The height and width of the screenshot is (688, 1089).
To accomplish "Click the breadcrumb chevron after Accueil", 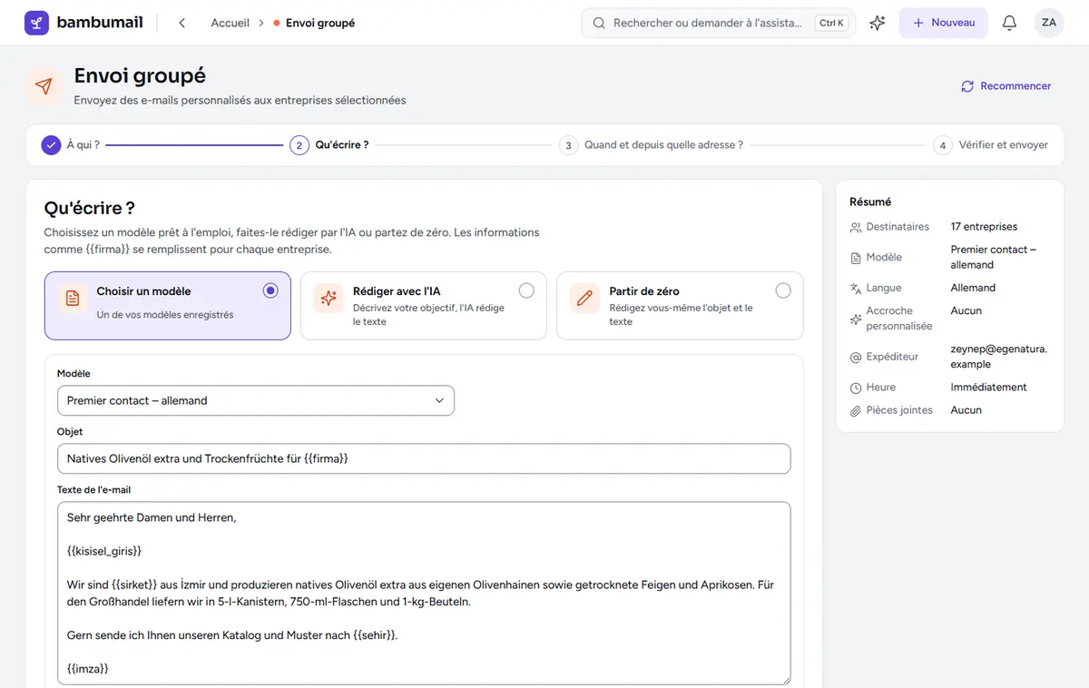I will 261,23.
